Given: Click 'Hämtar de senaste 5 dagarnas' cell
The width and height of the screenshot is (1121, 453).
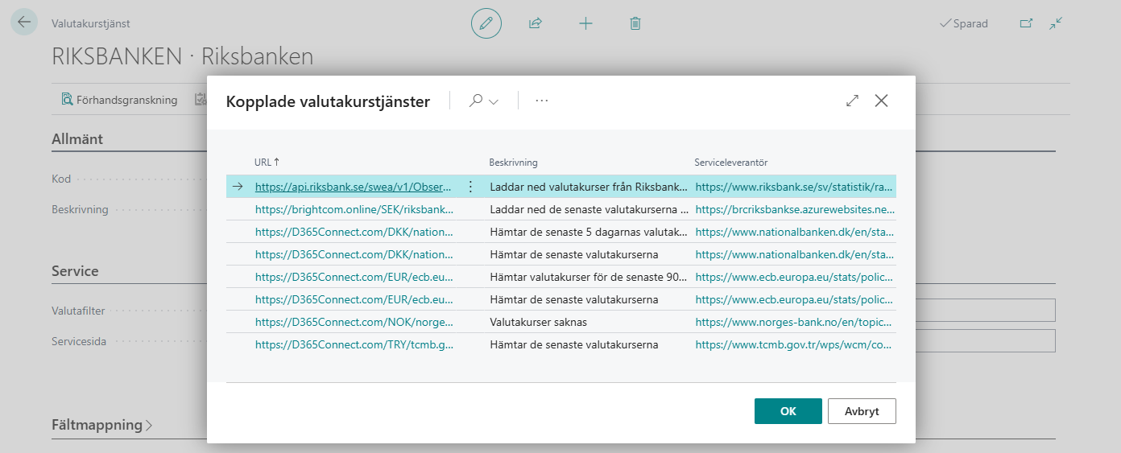Looking at the screenshot, I should pos(589,232).
